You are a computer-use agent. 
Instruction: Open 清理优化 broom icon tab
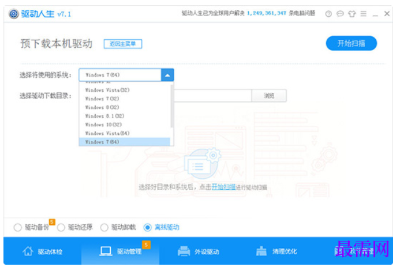pyautogui.click(x=261, y=251)
